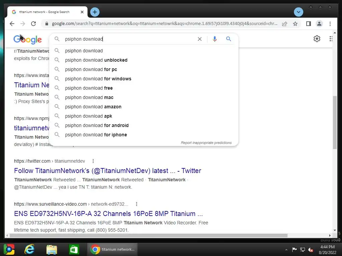
Task: Open a new tab with the plus button
Action: [95, 12]
